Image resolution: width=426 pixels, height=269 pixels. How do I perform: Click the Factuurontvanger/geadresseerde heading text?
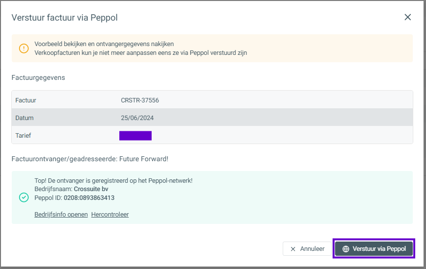tap(90, 159)
